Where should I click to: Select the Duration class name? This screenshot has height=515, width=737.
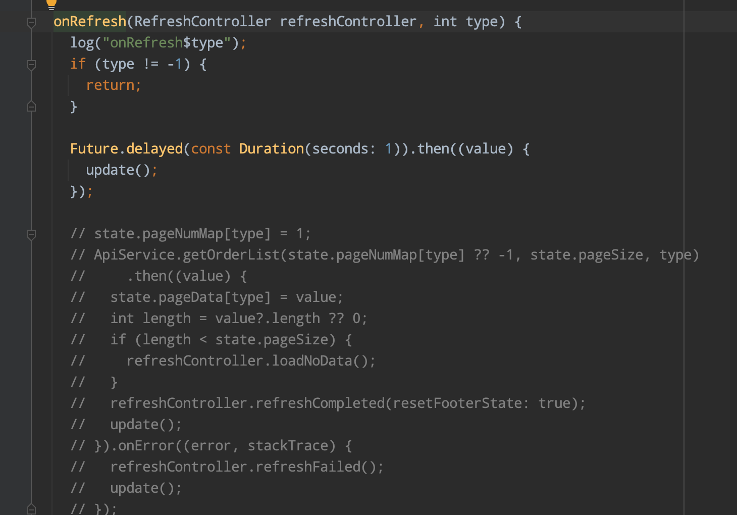click(271, 148)
